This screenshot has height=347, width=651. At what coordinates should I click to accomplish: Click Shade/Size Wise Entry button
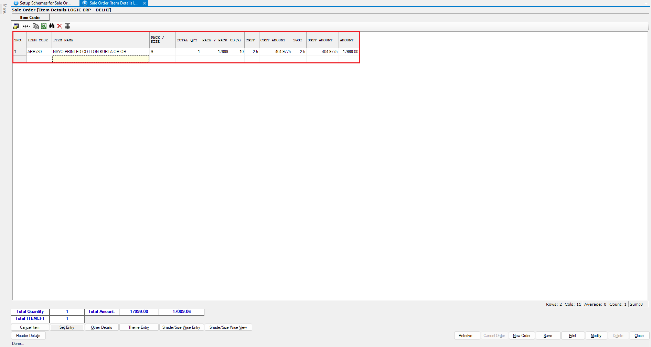point(181,327)
